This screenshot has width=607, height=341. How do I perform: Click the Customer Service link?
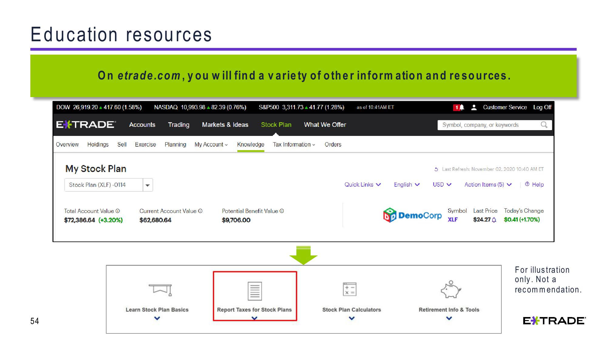coord(505,107)
